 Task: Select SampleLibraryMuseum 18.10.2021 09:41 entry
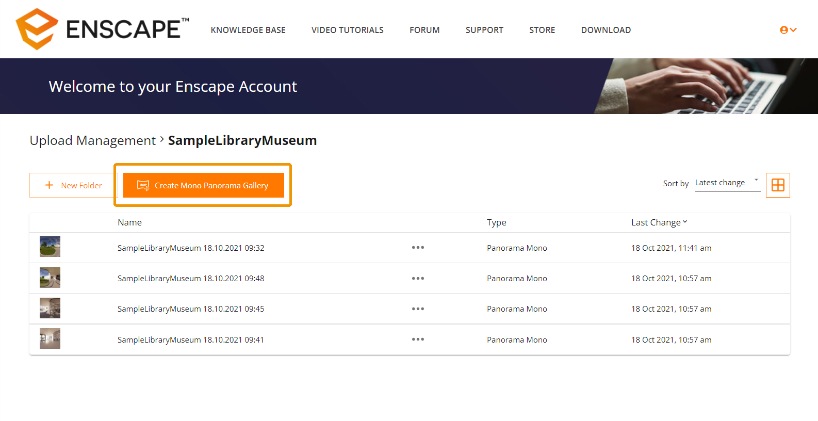[191, 340]
